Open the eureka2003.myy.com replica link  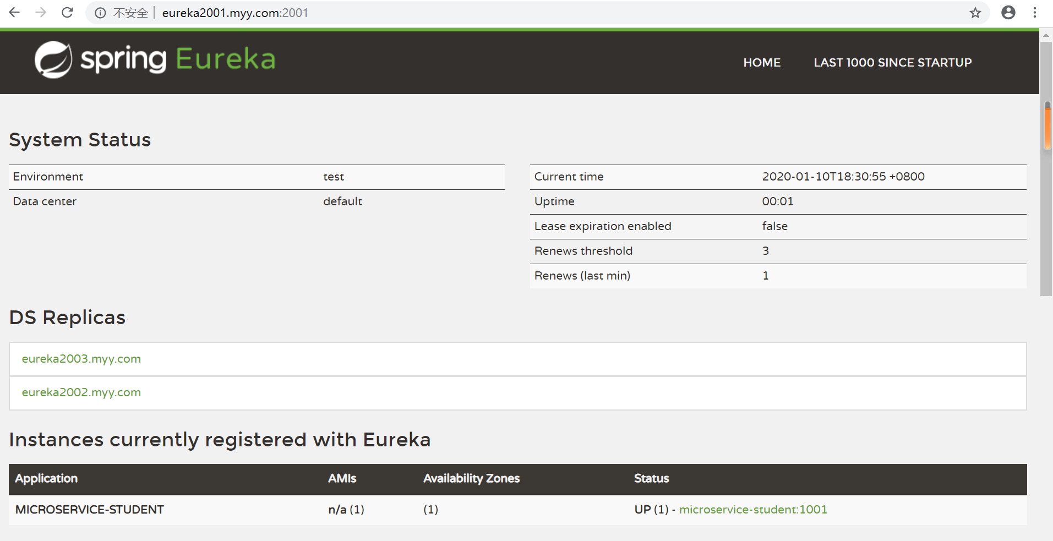click(x=81, y=359)
